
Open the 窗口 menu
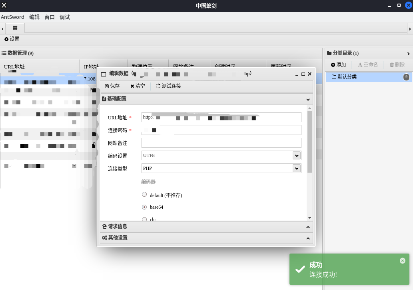[x=50, y=17]
